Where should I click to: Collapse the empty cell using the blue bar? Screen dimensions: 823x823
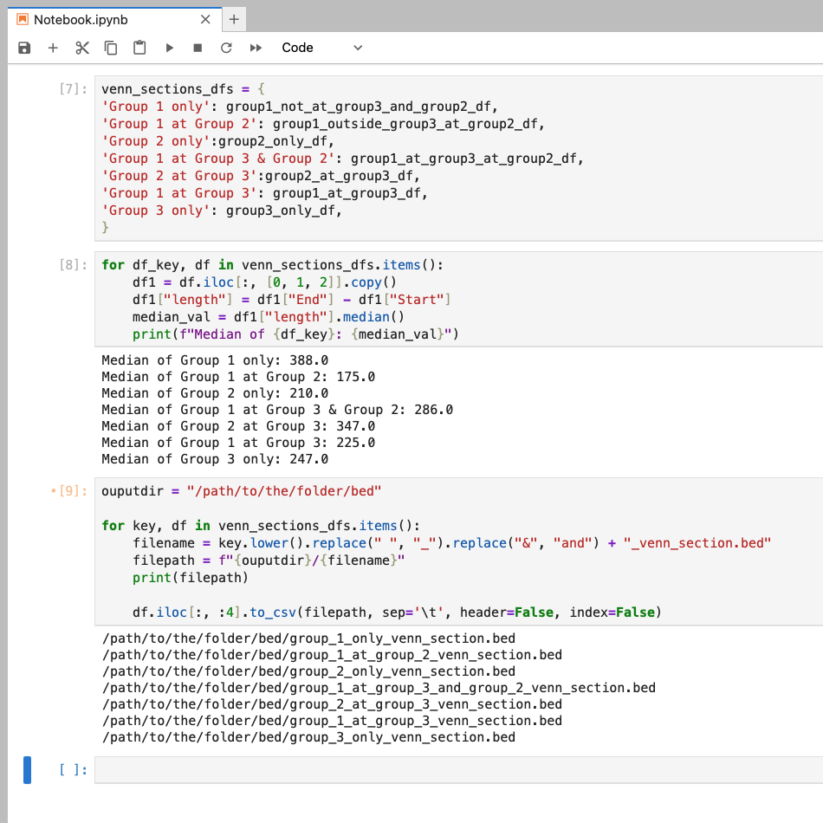point(27,769)
